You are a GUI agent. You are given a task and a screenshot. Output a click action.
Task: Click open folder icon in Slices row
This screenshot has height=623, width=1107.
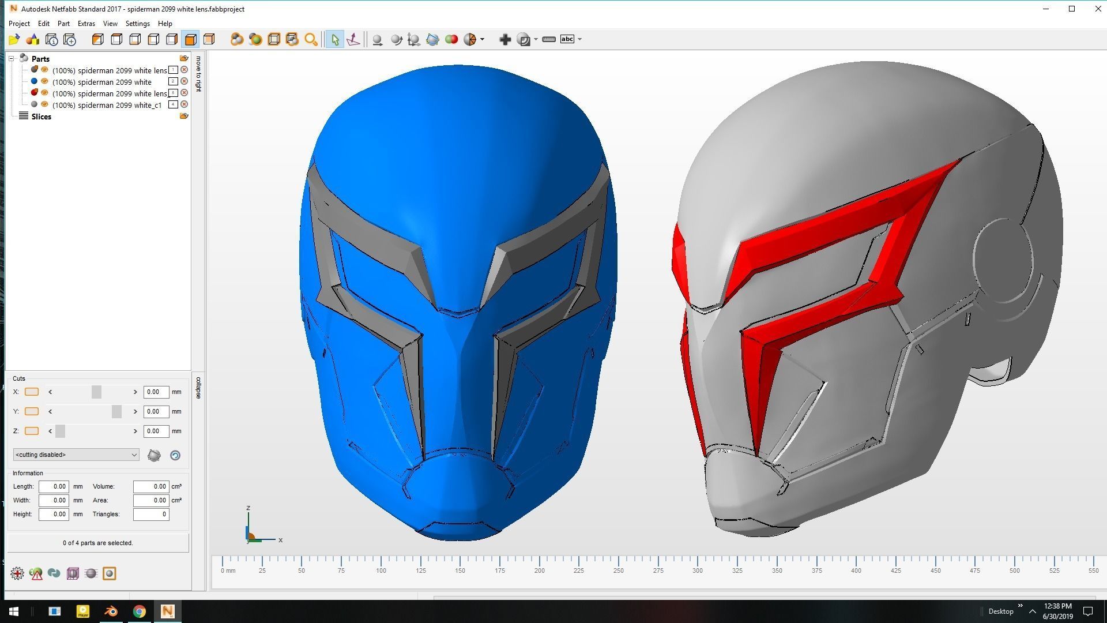coord(184,116)
